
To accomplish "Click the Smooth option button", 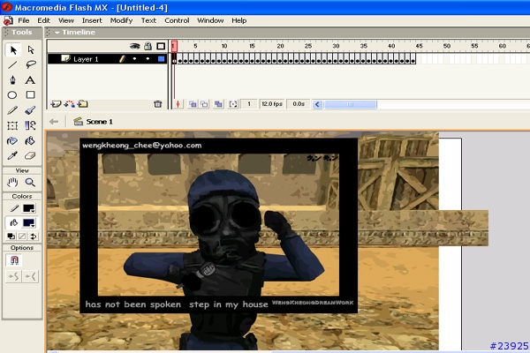I will pyautogui.click(x=13, y=276).
